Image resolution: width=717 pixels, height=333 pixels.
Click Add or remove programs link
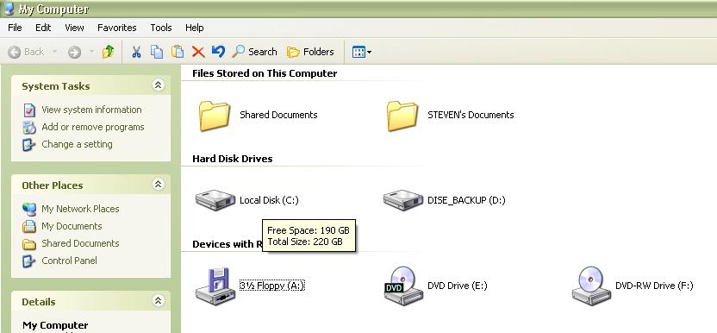[93, 127]
